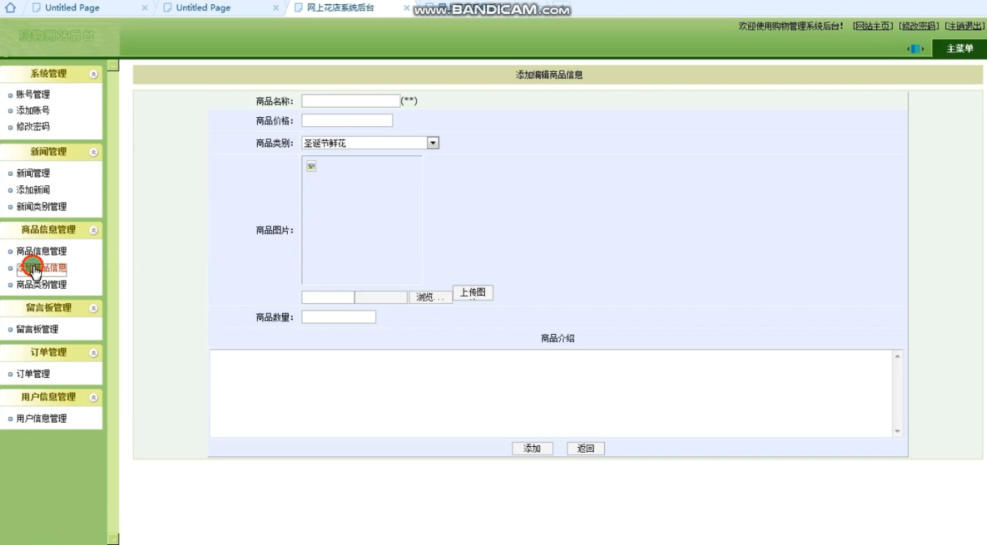Close the first Untitled Page tab

point(144,8)
